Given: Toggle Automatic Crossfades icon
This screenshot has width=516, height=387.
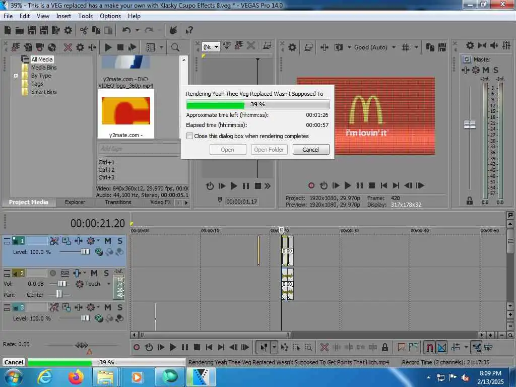Looking at the screenshot, I should (442, 347).
